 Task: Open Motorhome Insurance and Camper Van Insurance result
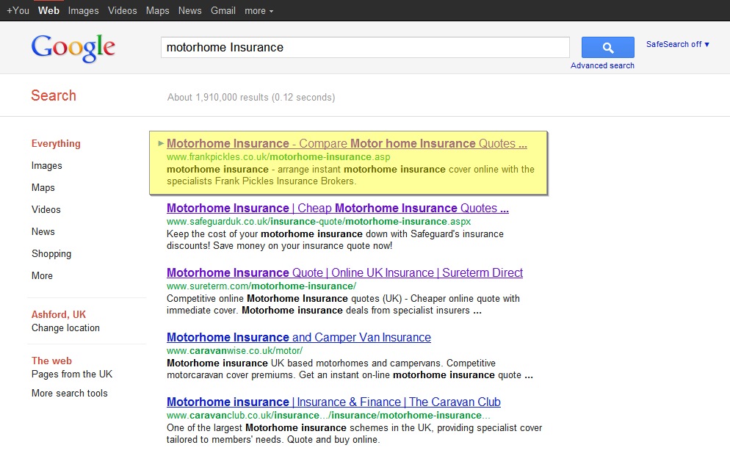[x=299, y=337]
